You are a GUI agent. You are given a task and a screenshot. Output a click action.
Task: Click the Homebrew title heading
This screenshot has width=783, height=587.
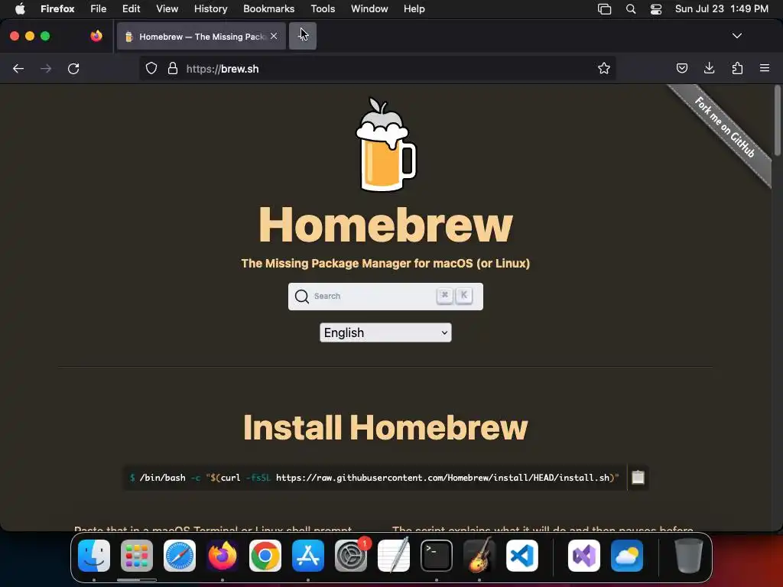point(385,225)
